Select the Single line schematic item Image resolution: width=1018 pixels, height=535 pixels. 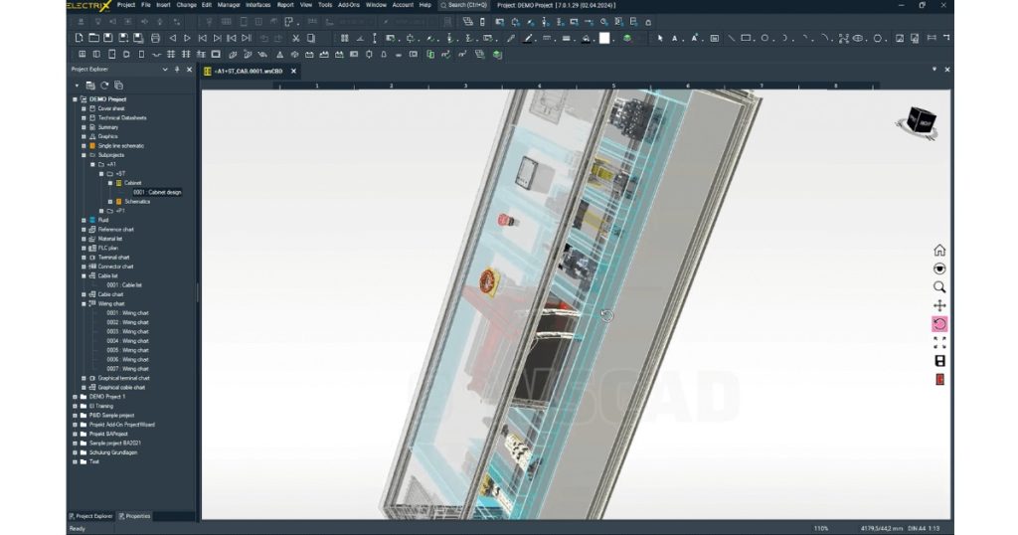tap(120, 146)
